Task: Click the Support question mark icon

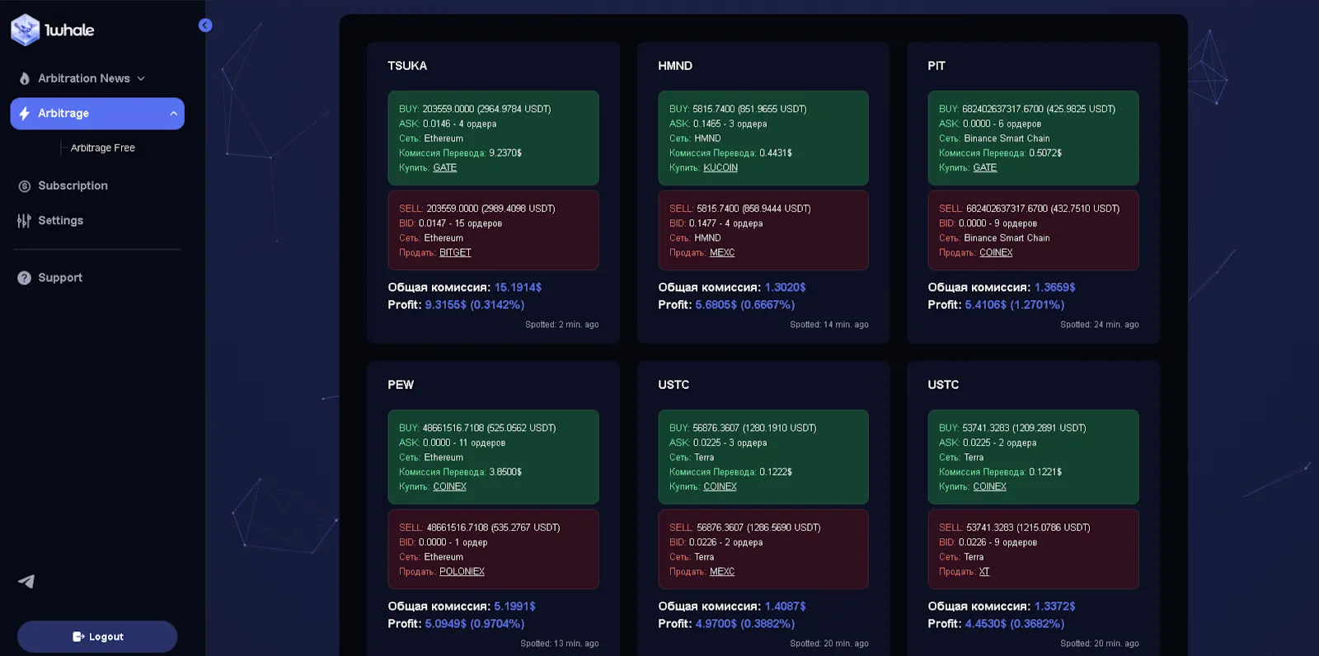Action: pos(25,278)
